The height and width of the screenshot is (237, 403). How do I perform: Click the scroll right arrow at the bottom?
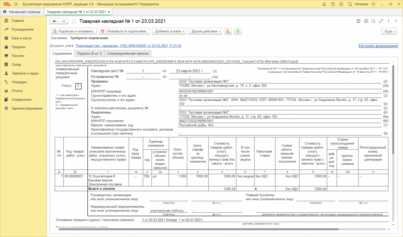[x=388, y=229]
